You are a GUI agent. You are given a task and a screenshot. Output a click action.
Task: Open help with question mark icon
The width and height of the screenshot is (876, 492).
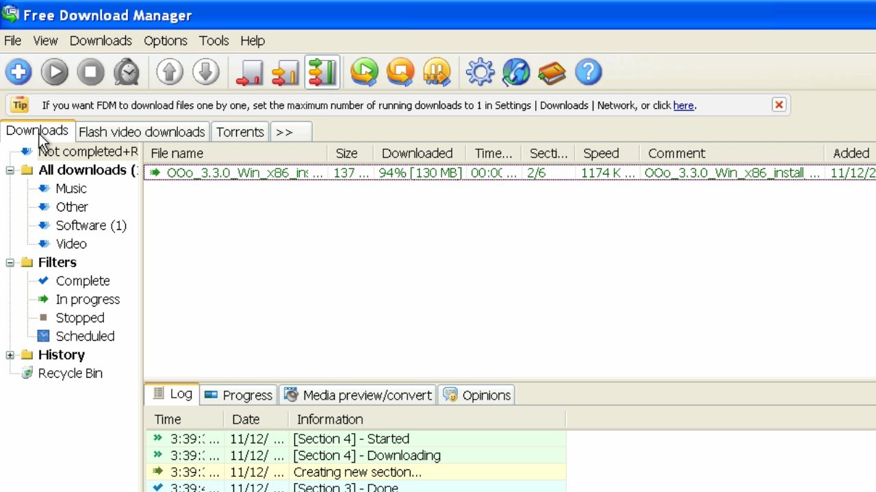click(x=589, y=72)
